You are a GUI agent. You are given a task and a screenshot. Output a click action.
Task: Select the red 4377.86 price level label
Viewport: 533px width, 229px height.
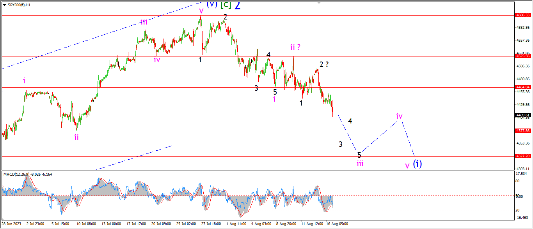tap(523, 131)
